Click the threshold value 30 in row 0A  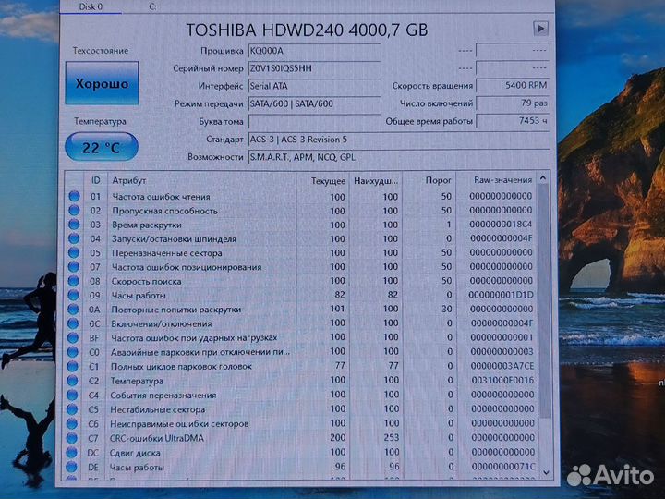pos(447,309)
